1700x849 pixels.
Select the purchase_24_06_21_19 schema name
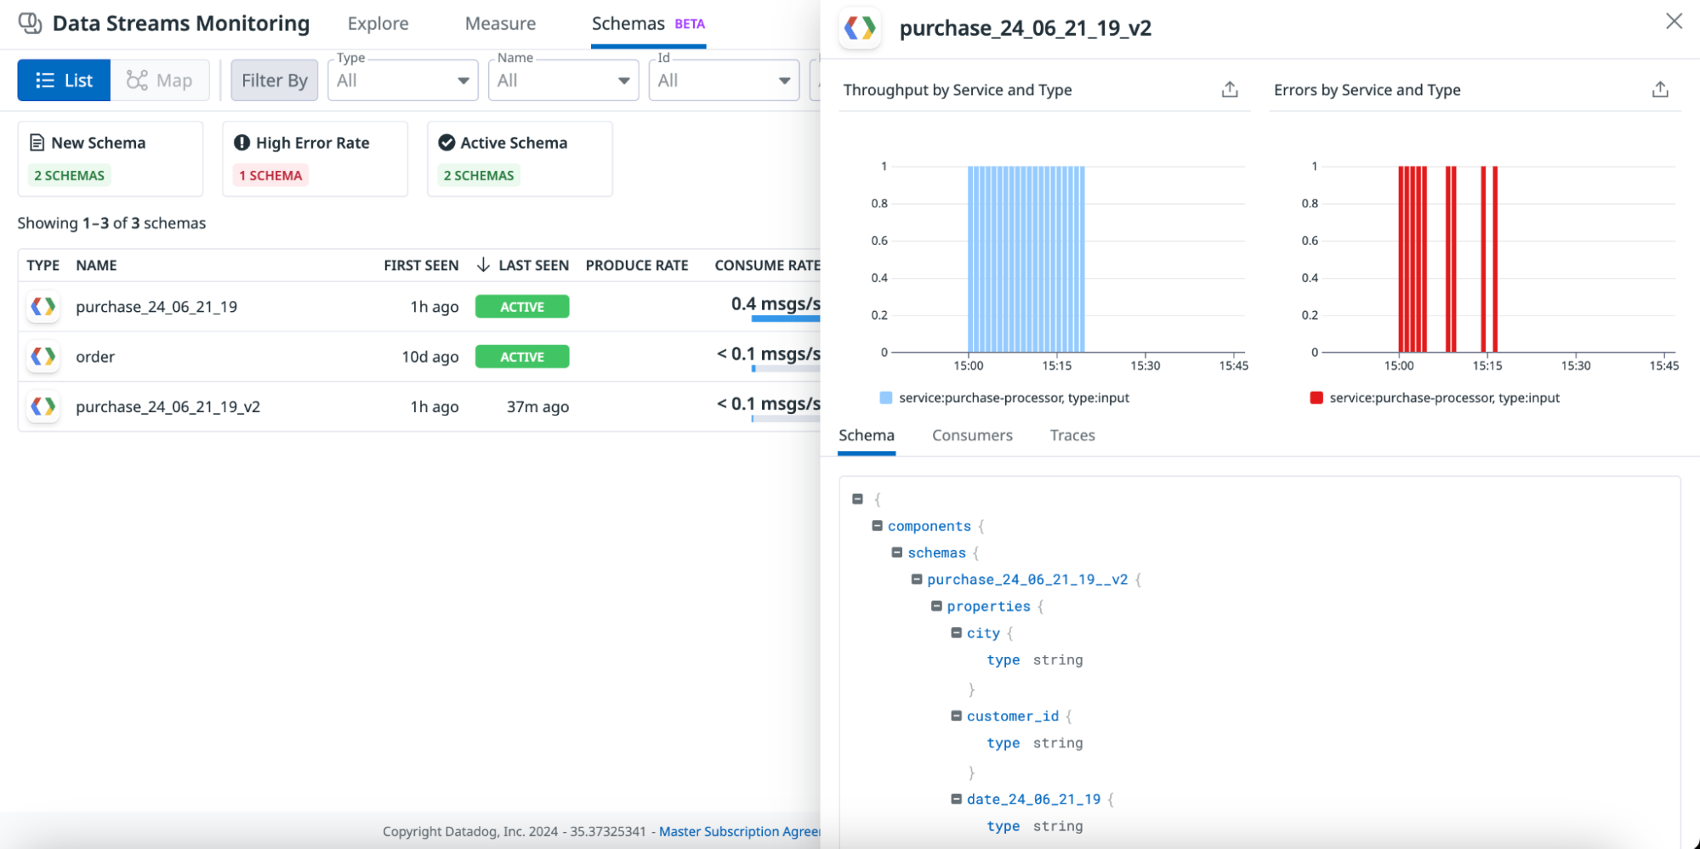pos(156,307)
